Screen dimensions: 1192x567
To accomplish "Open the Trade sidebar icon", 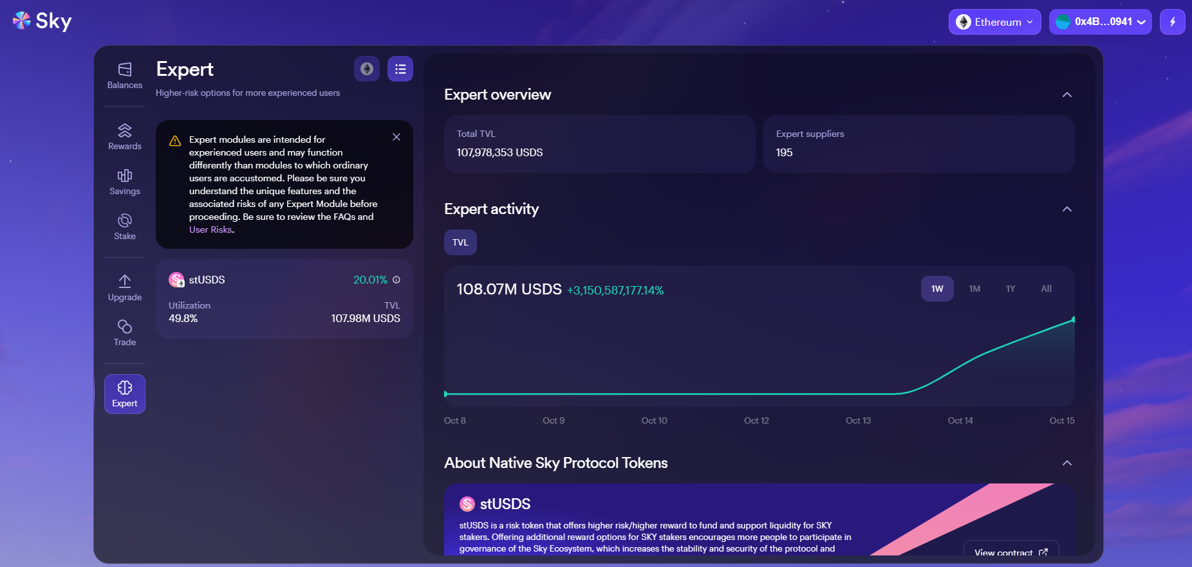I will coord(125,333).
